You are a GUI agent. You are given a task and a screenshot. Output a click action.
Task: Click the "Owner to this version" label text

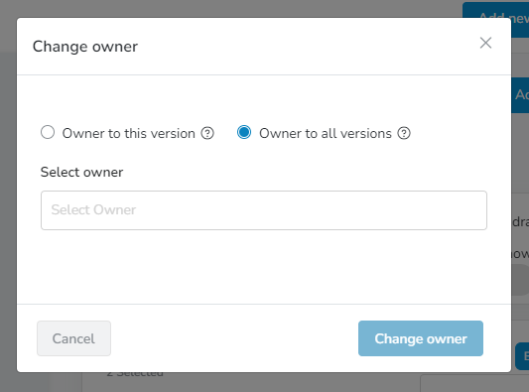click(x=129, y=133)
